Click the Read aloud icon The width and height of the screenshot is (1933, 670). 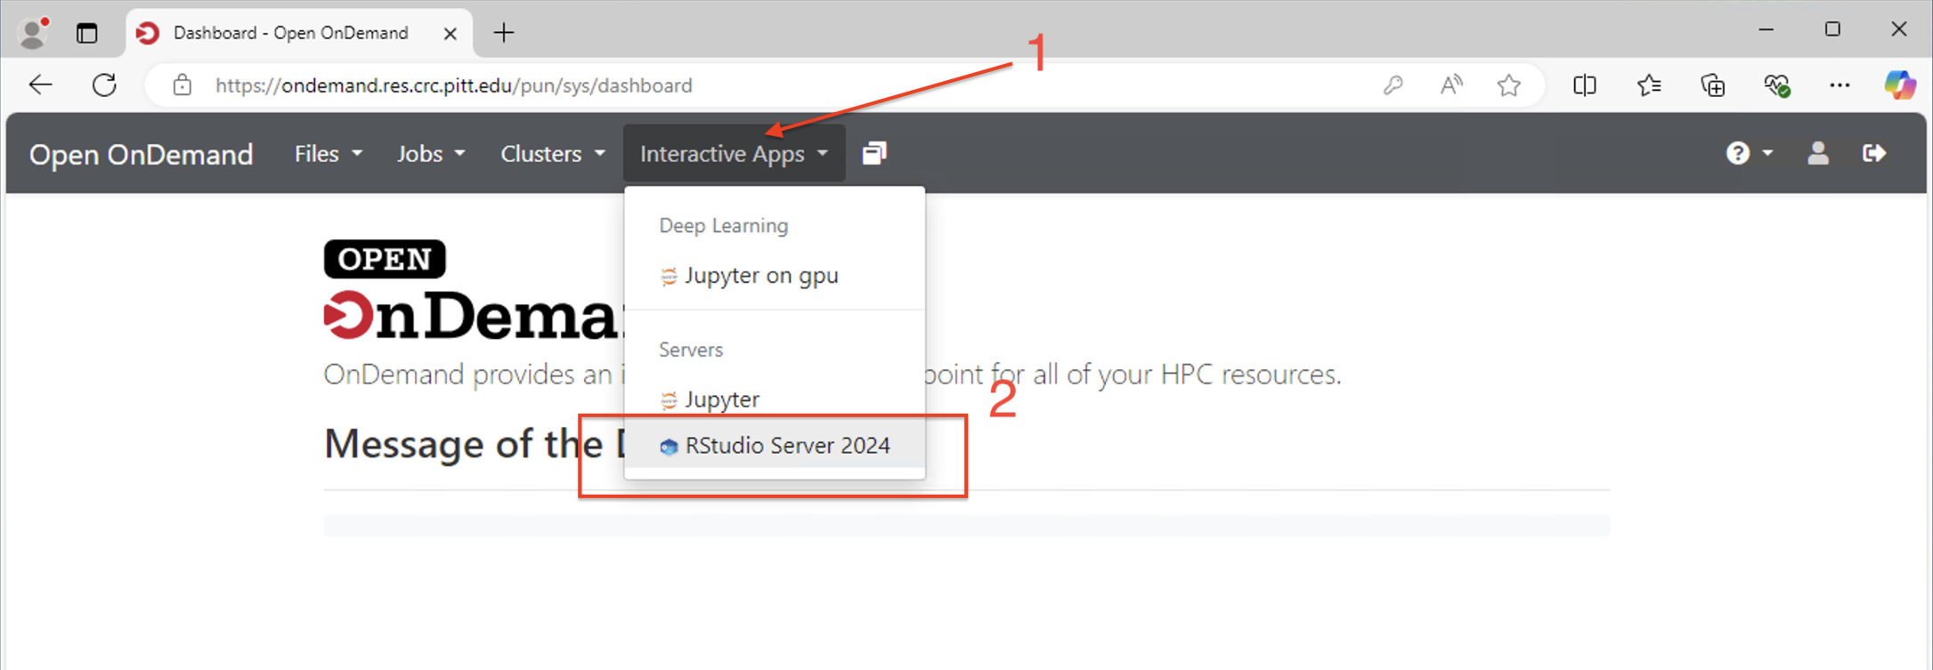point(1451,85)
